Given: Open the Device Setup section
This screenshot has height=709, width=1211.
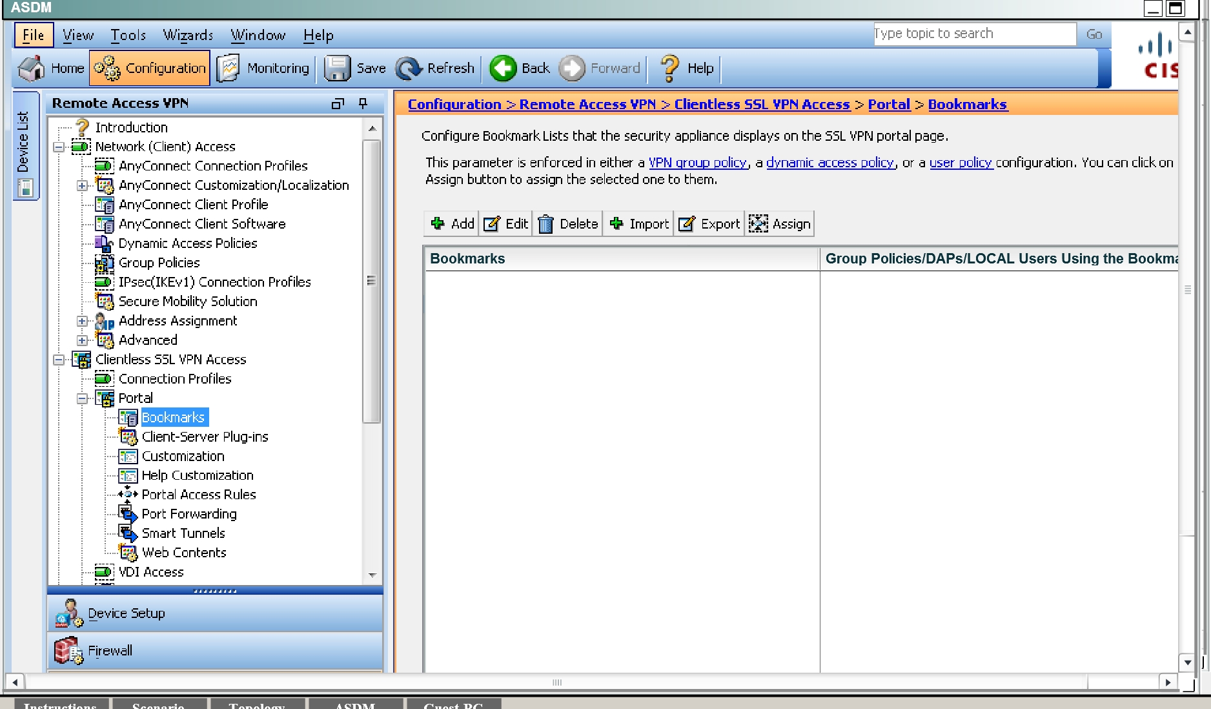Looking at the screenshot, I should pos(127,613).
